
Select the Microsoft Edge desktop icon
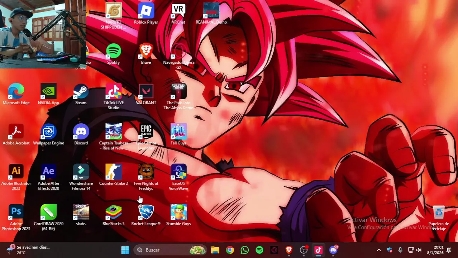[16, 95]
